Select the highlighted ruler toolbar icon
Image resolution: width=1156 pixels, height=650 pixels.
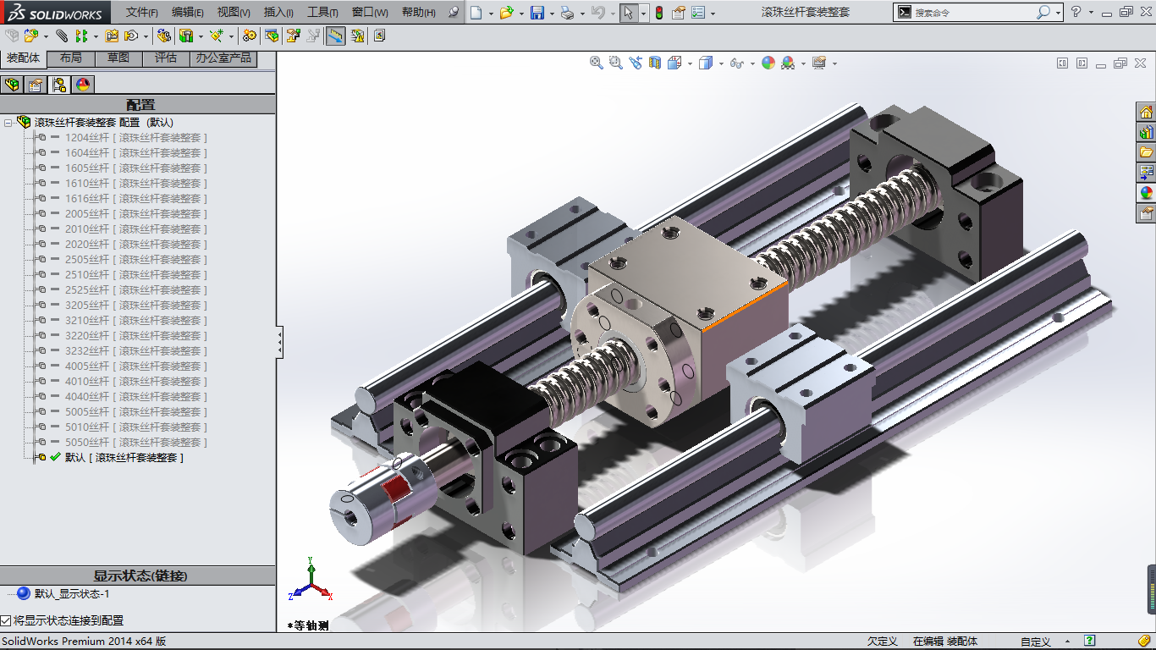(x=335, y=36)
